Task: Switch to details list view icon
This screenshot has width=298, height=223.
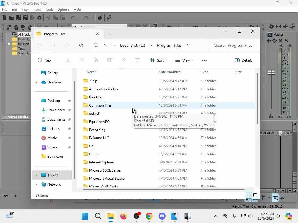Action: [x=249, y=195]
